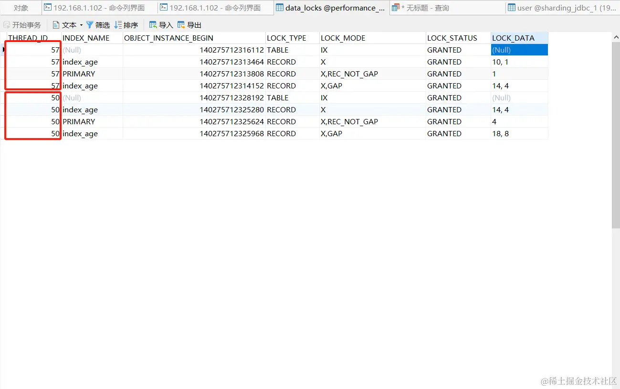Select cell 140275712314152

point(194,86)
